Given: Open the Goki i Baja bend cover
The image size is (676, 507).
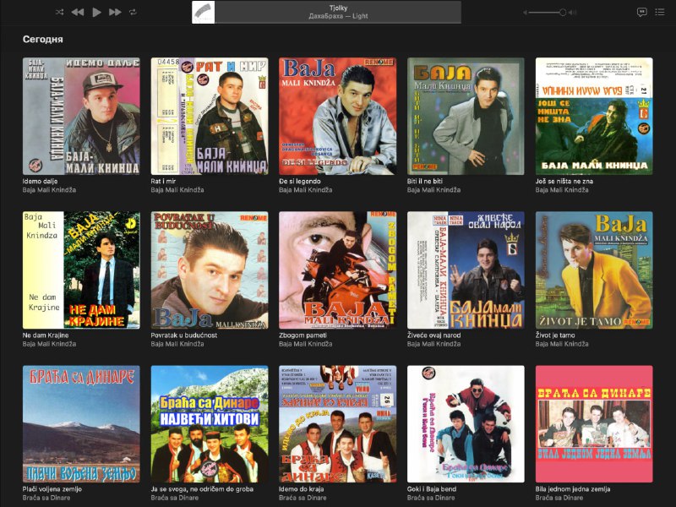Looking at the screenshot, I should [466, 424].
